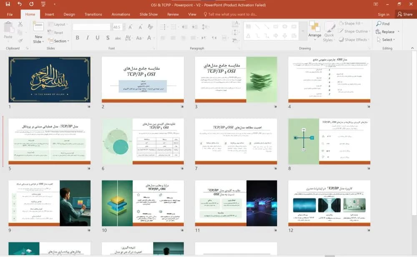Expand the Section dropdown
The height and width of the screenshot is (257, 417).
tap(58, 41)
